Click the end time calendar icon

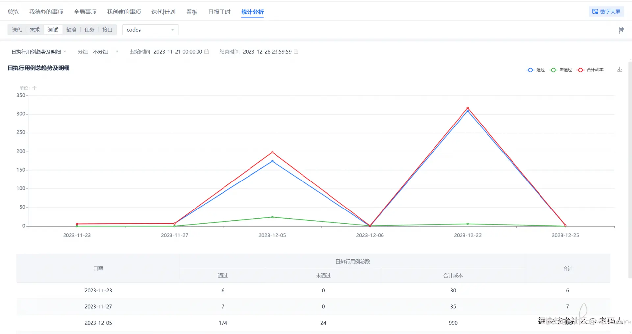point(296,52)
